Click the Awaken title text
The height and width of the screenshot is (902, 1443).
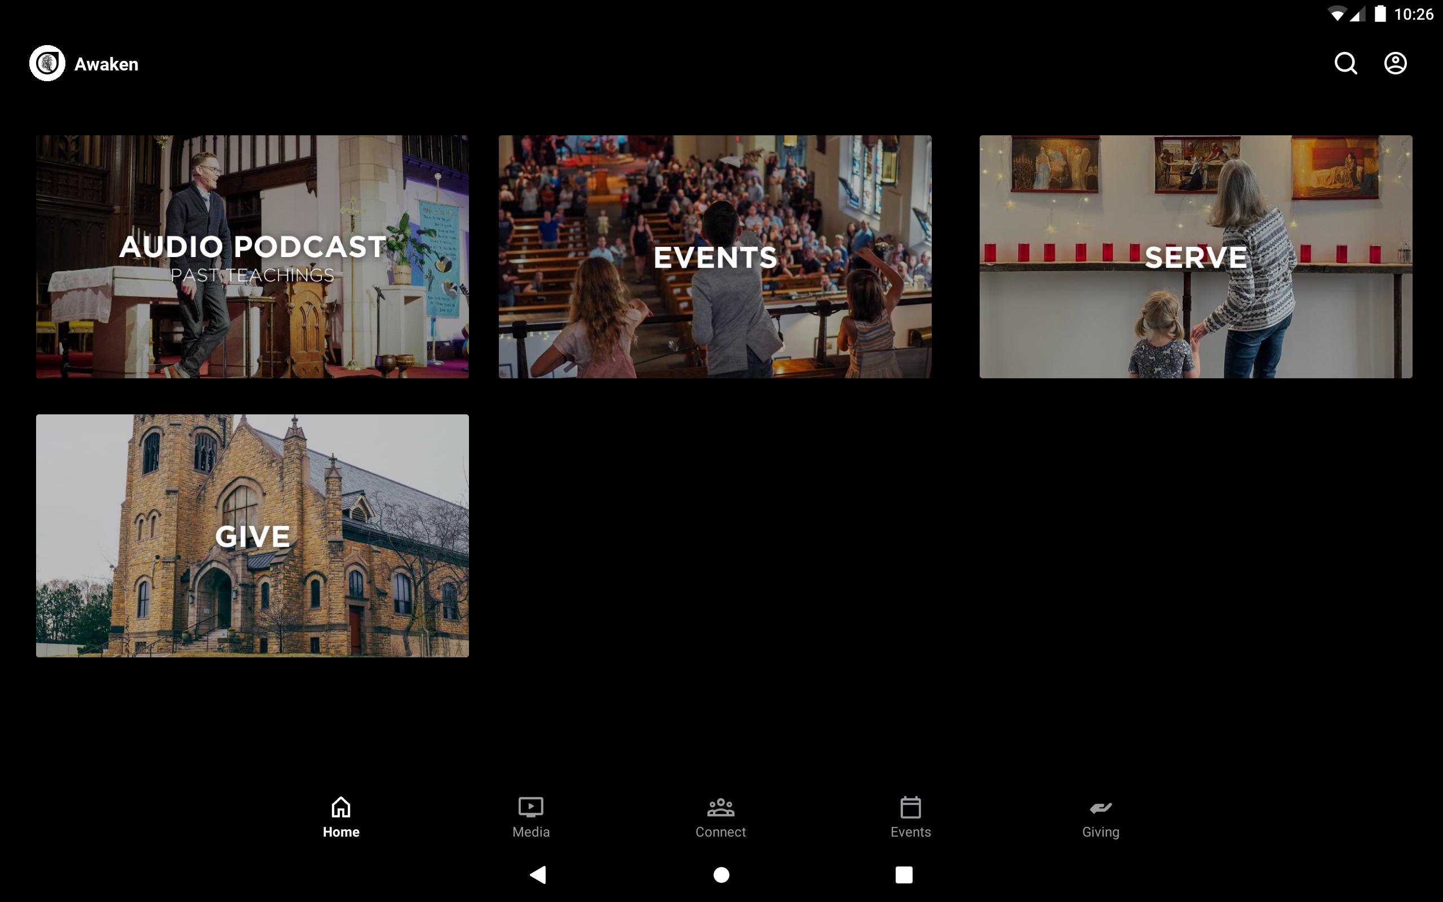106,64
